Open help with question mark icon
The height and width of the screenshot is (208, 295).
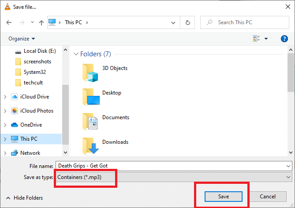(x=284, y=39)
